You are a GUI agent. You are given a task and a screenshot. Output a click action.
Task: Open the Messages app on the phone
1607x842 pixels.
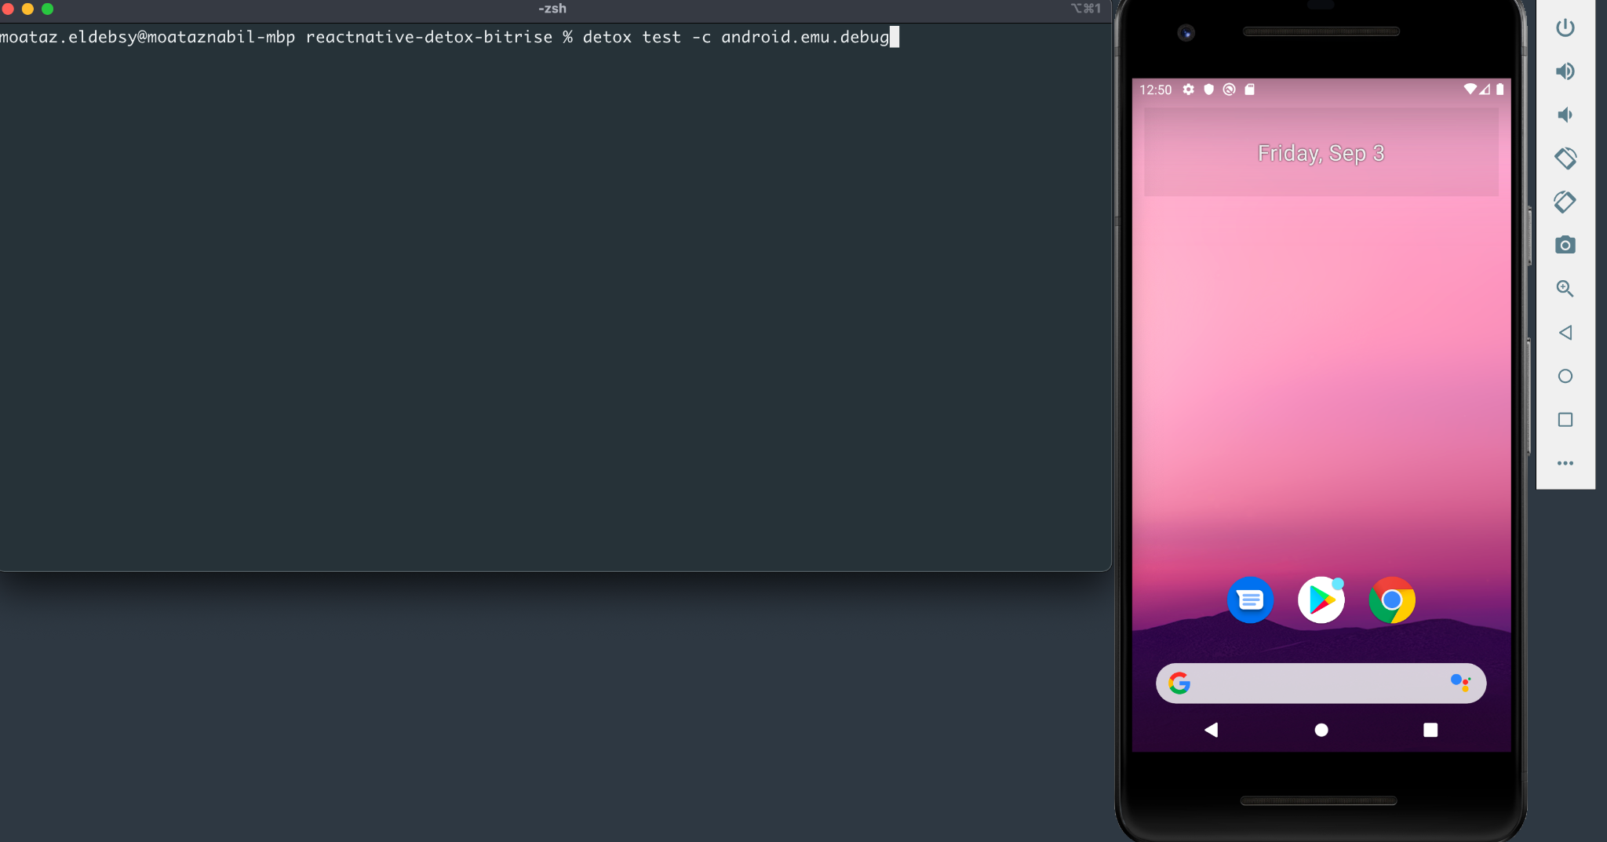pos(1250,600)
